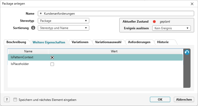Click the red state indicator dot

154,22
